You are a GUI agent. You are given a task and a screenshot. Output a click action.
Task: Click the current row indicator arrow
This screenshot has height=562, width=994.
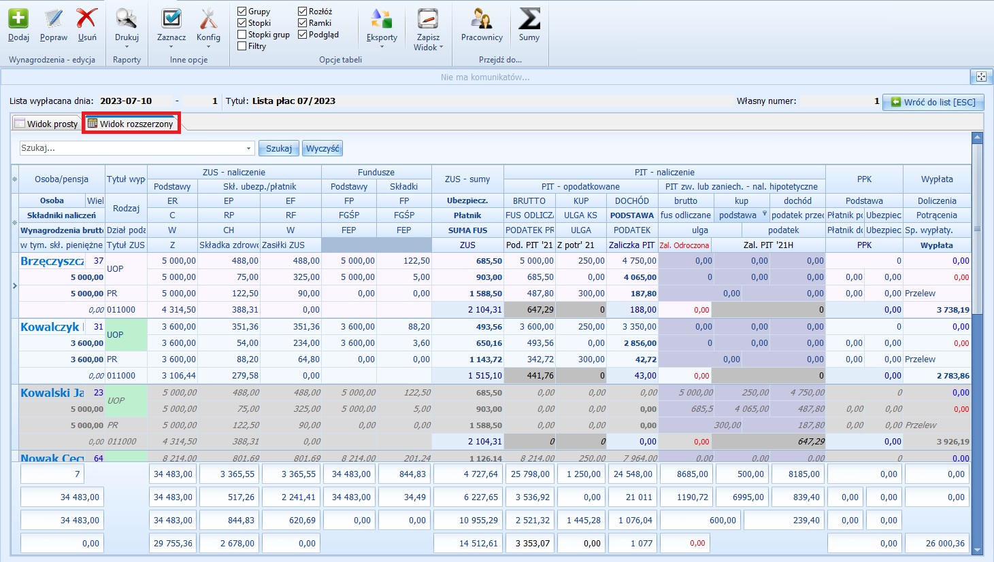(x=15, y=286)
